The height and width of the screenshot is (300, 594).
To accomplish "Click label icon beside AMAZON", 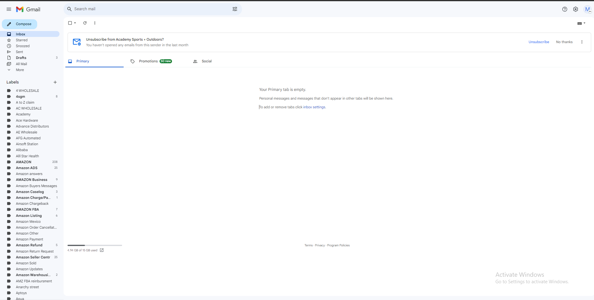I will coord(9,162).
